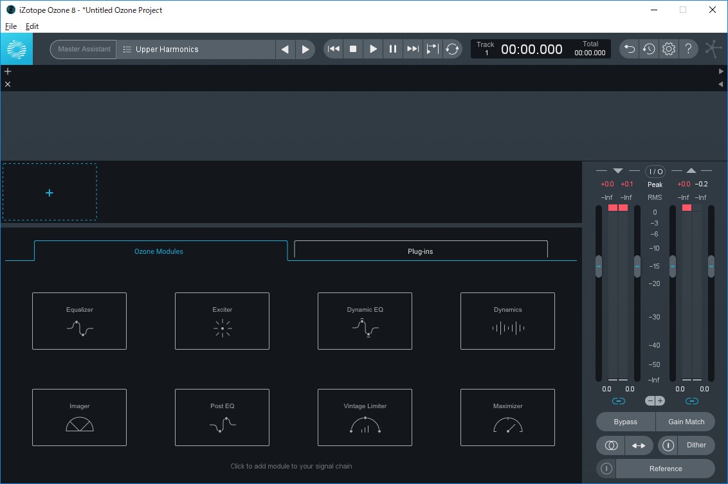Click the -0.2 output peak value
Screen dimensions: 728x484
[701, 184]
